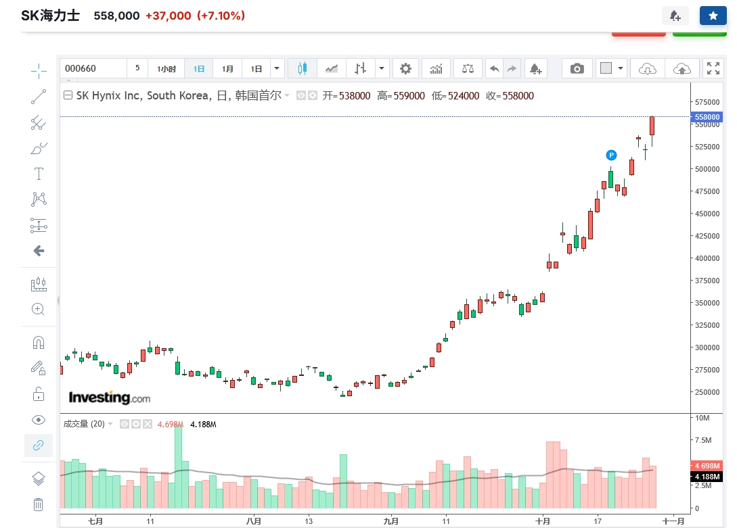The width and height of the screenshot is (737, 528).
Task: Click the 4.698M volume axis label
Action: [x=707, y=466]
